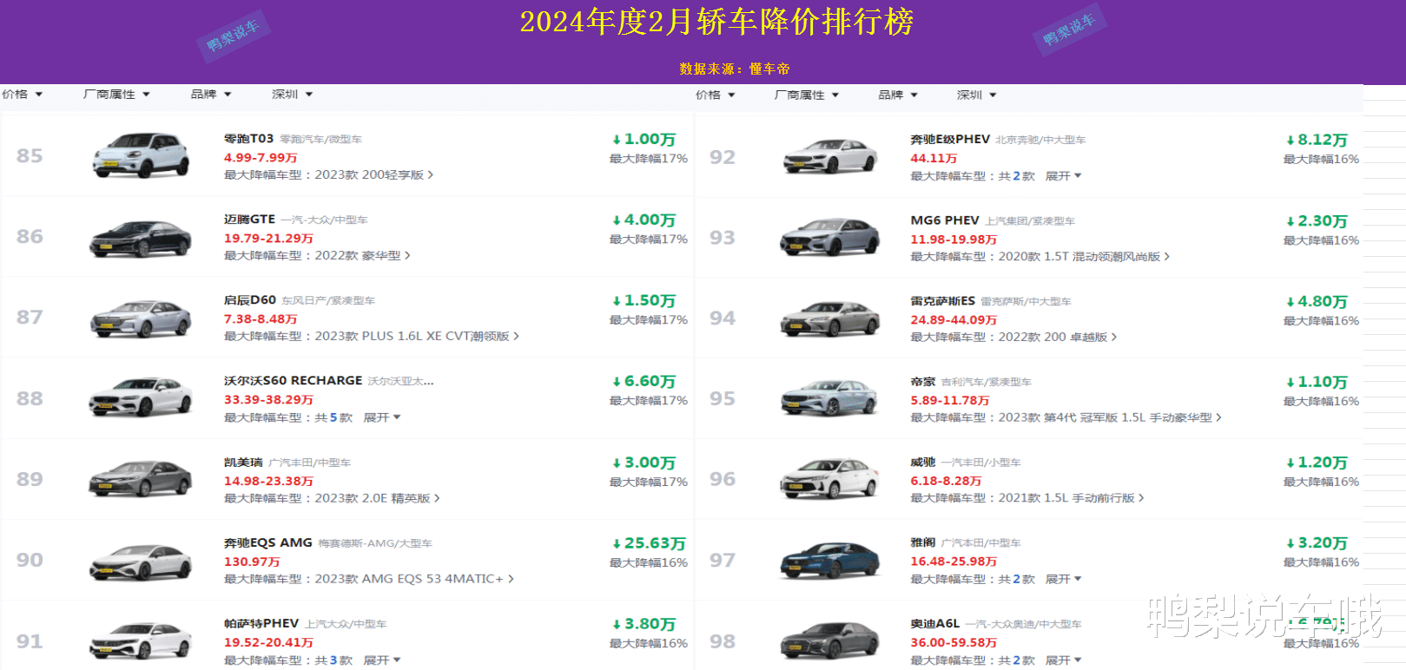
Task: Expand models list for 沃尔沃S60 RECHARGE
Action: pos(382,417)
